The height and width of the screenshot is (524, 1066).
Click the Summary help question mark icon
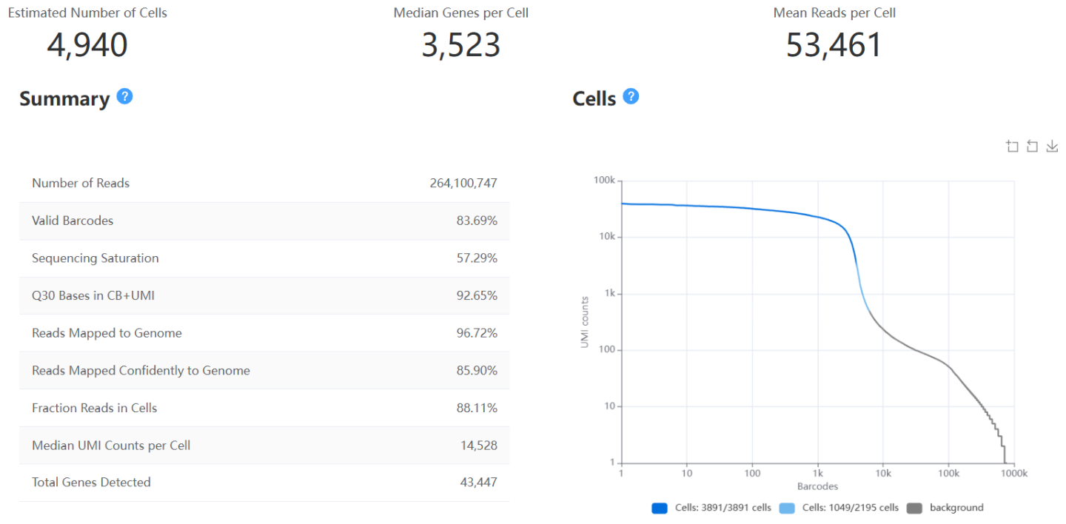click(x=125, y=96)
